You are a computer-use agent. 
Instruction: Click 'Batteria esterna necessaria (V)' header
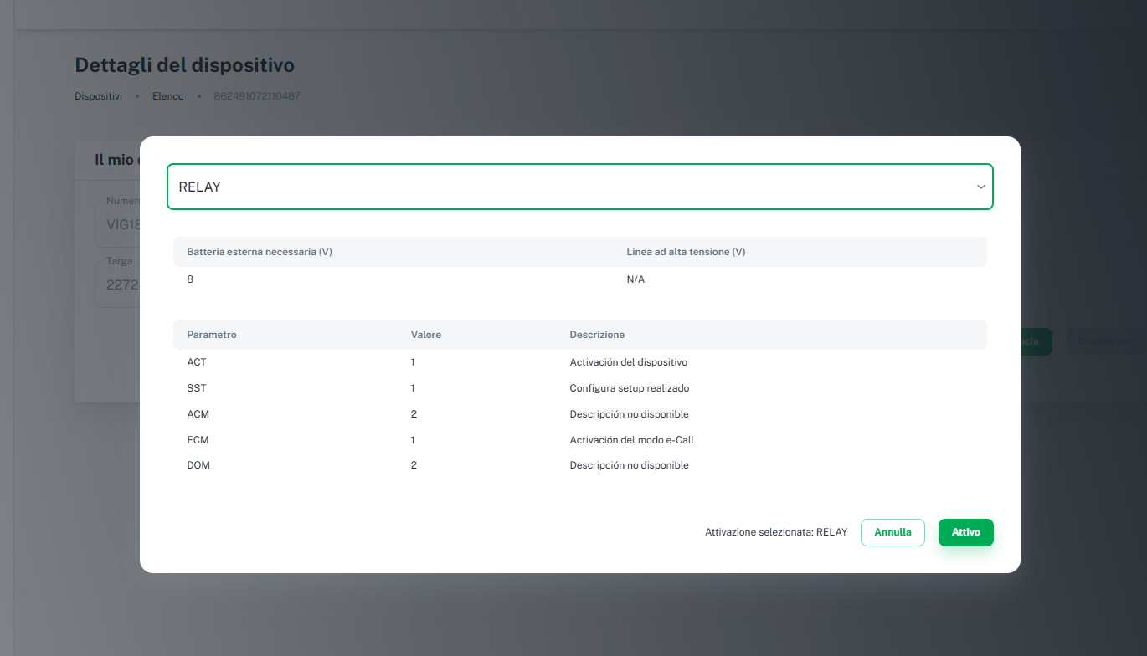click(x=260, y=252)
